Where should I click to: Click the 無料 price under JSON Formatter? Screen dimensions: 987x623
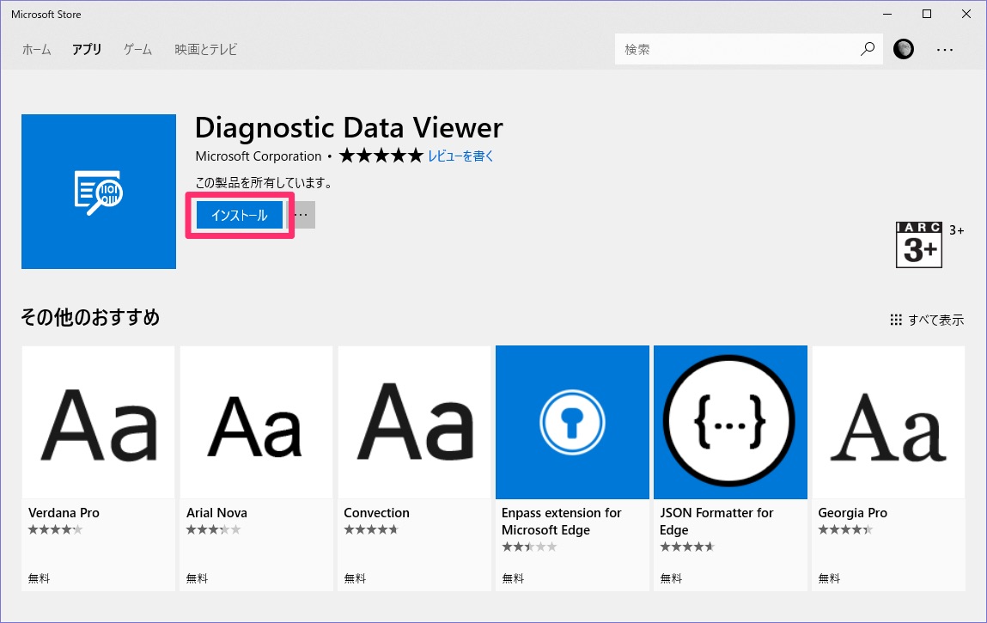pyautogui.click(x=671, y=578)
